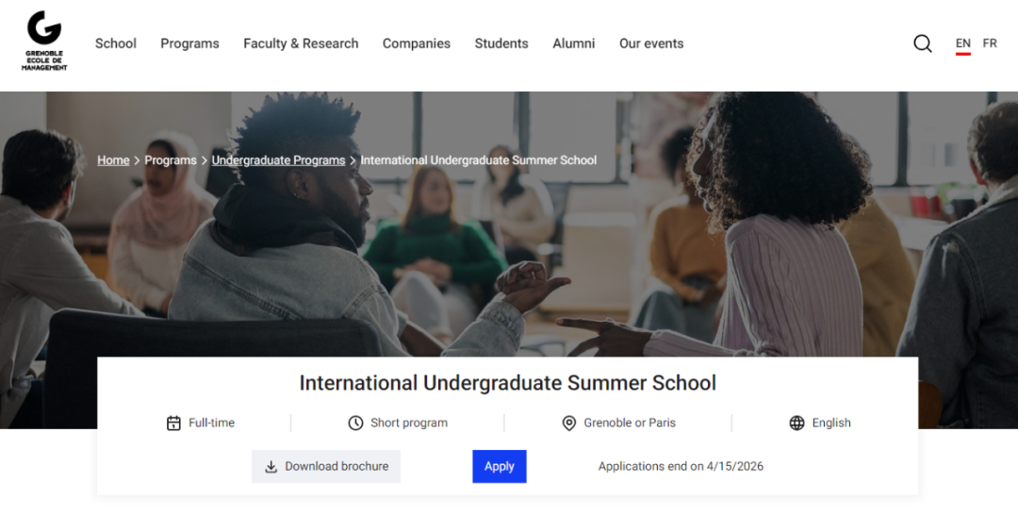
Task: Open the Companies menu item
Action: coord(417,43)
